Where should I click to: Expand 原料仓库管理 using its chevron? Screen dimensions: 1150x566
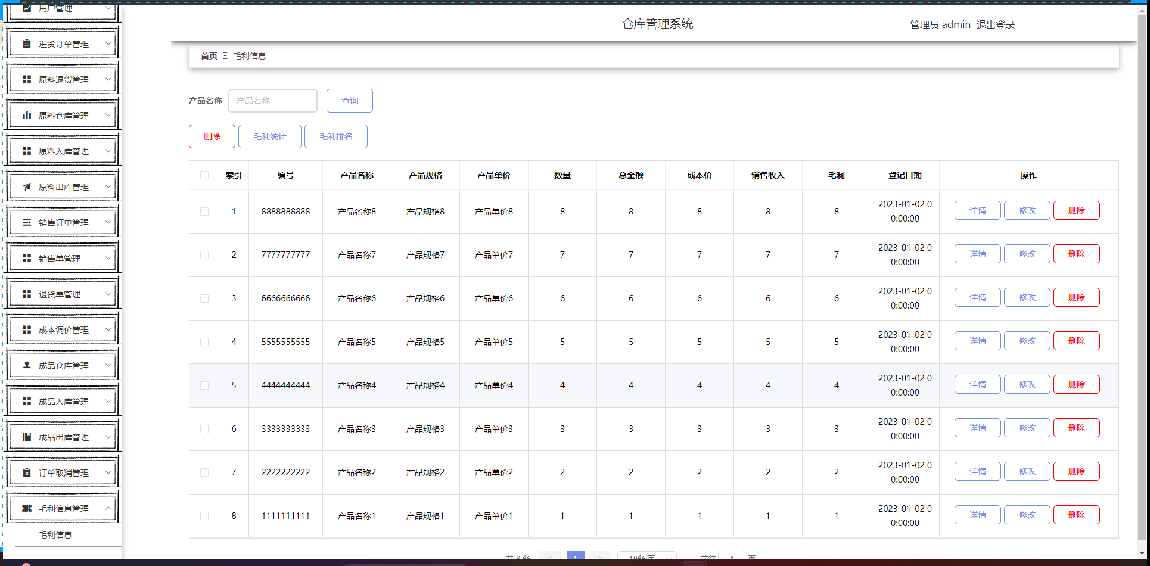coord(108,115)
